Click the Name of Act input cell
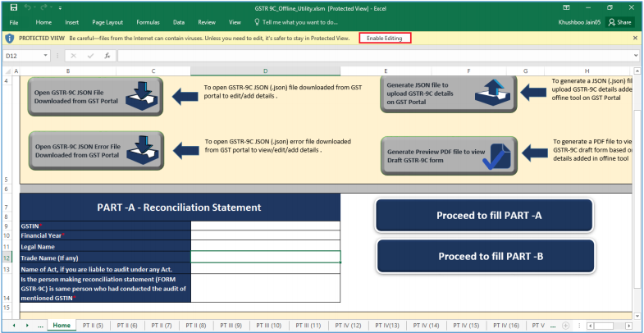 [x=265, y=269]
